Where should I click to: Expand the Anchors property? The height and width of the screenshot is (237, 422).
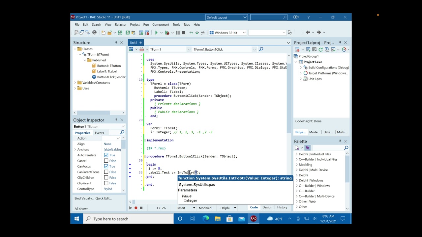point(75,149)
